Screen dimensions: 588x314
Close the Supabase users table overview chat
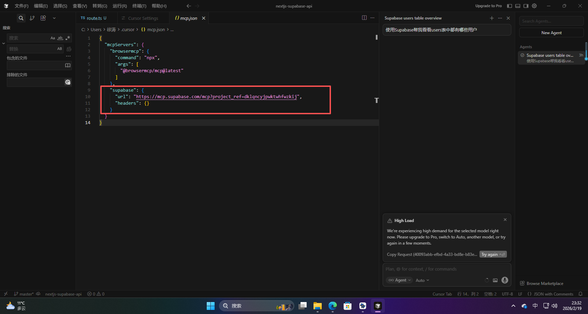(x=508, y=18)
